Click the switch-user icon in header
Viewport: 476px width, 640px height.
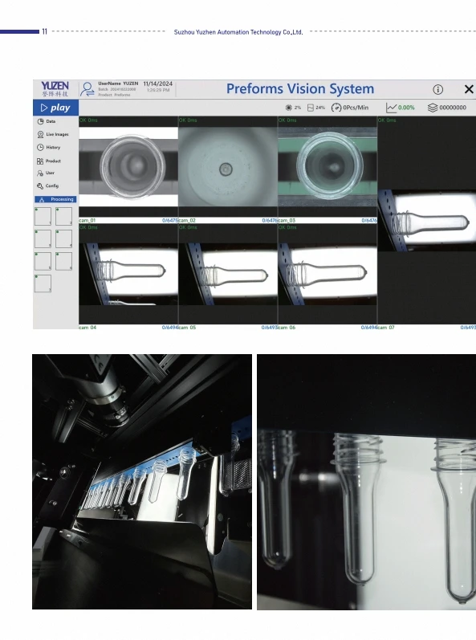tap(87, 89)
